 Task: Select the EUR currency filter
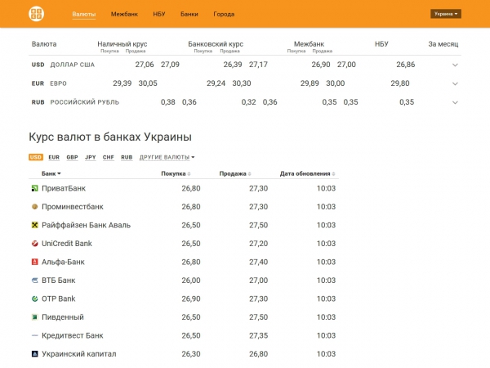click(54, 157)
